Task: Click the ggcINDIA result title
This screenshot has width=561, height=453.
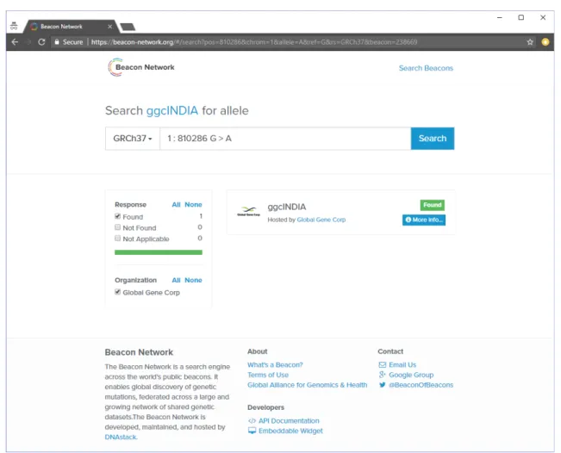Action: tap(287, 207)
